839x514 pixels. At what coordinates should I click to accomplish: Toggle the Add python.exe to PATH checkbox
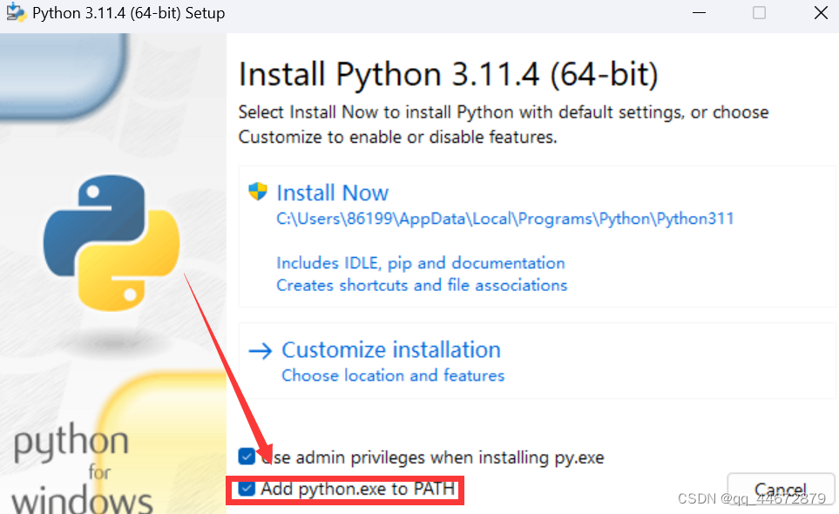point(247,489)
